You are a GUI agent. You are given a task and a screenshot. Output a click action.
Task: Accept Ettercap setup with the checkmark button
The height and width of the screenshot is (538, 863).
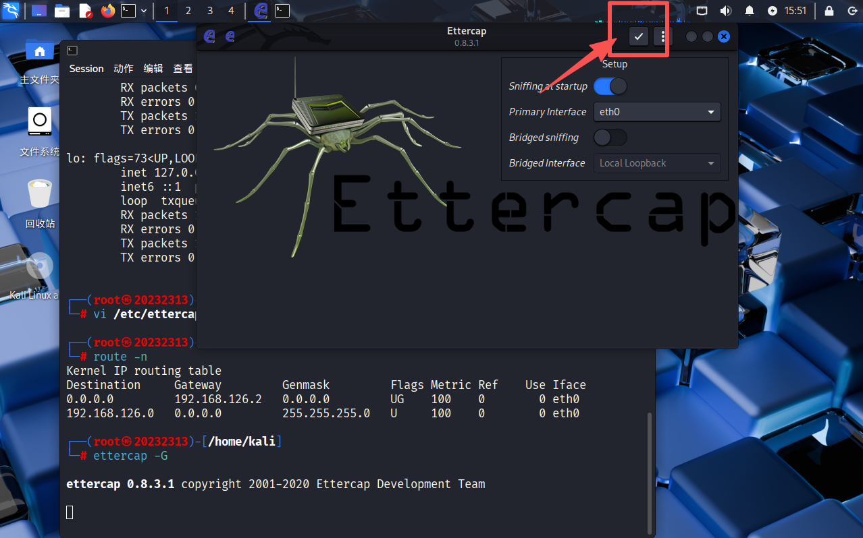[638, 36]
